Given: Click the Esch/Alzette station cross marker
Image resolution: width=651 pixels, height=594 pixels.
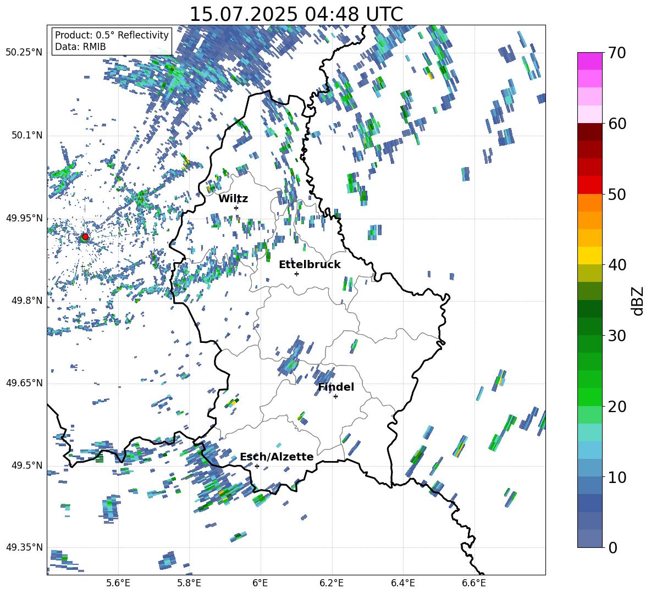Looking at the screenshot, I should point(257,466).
